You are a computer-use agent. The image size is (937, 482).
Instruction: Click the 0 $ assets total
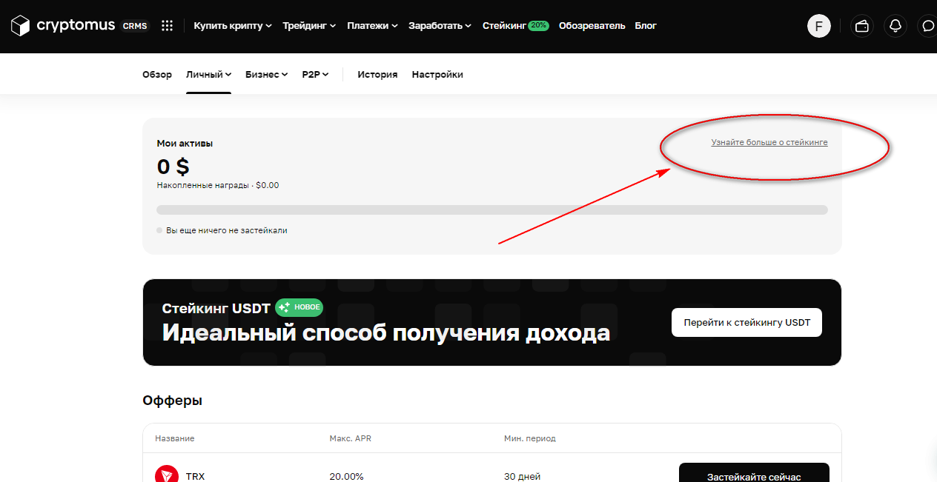click(173, 166)
